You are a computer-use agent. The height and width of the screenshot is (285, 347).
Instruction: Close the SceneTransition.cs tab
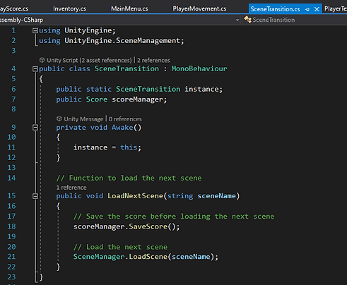(317, 9)
